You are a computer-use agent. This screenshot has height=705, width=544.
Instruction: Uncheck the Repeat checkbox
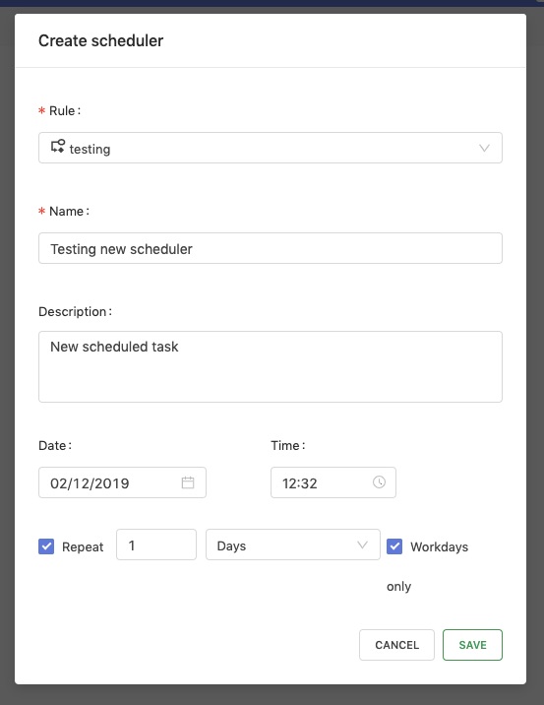tap(46, 546)
